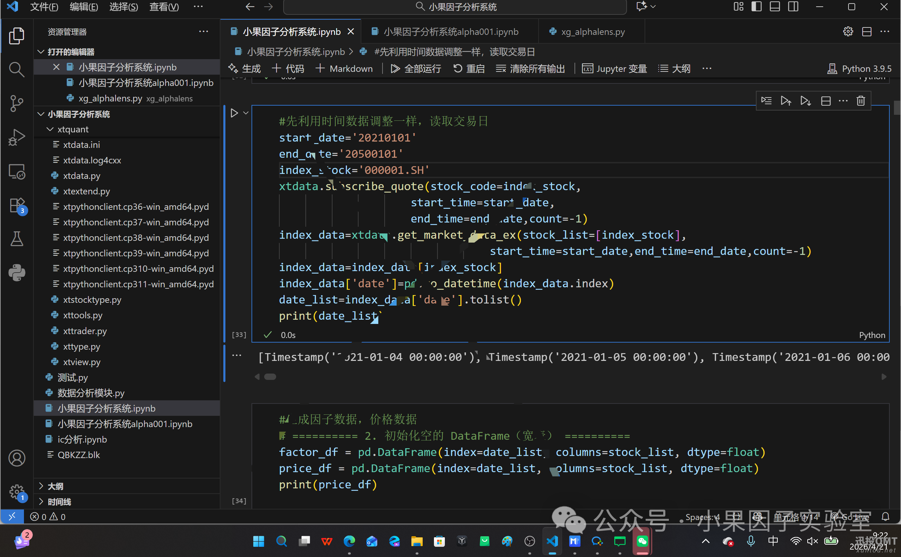Image resolution: width=901 pixels, height=557 pixels.
Task: Open Run and Debug view
Action: (x=17, y=137)
